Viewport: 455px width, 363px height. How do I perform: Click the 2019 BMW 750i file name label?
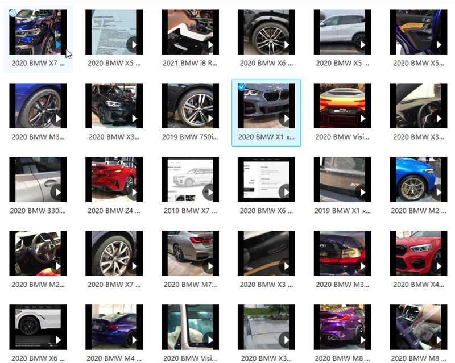191,137
